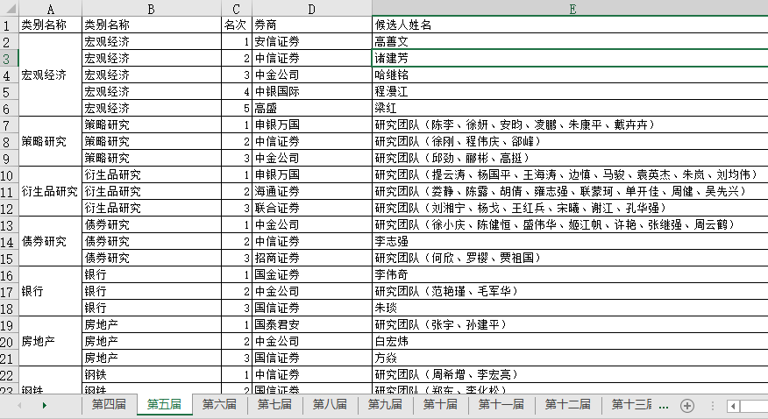Click the cell containing 方焱

(x=570, y=358)
